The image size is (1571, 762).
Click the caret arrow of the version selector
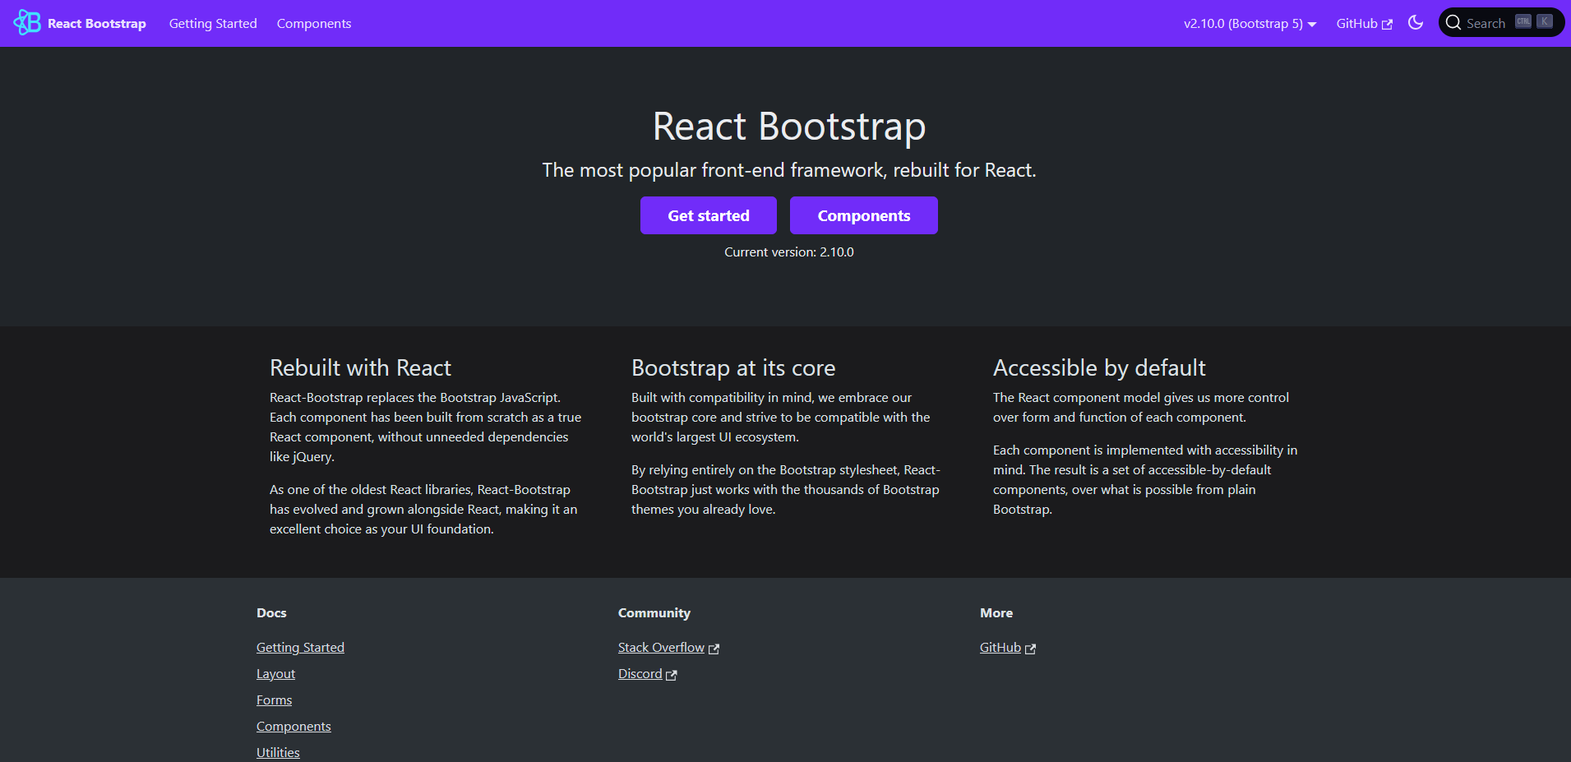pos(1312,25)
